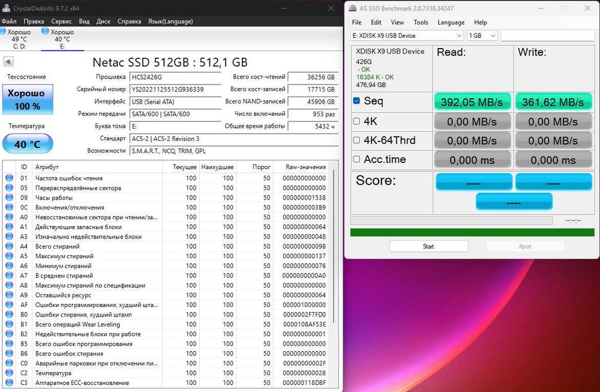Open the Диск menu
This screenshot has width=600, height=392.
(103, 22)
